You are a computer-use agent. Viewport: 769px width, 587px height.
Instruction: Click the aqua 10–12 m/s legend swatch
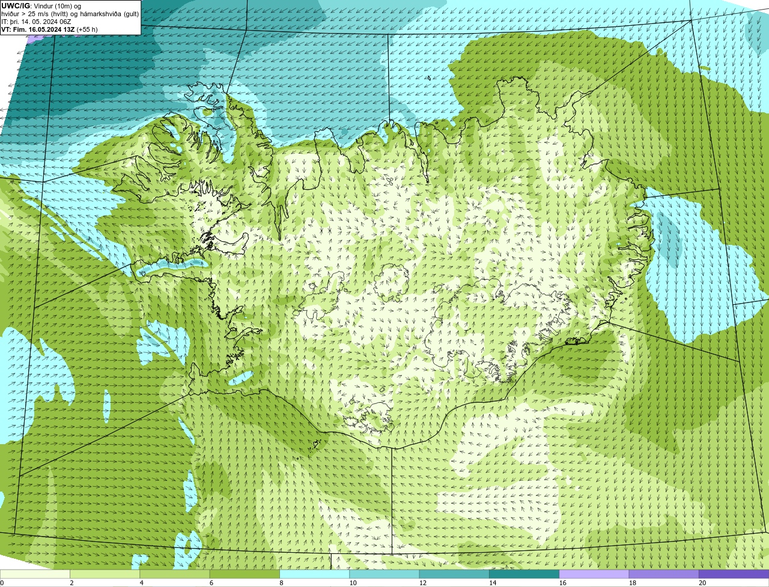[x=384, y=574]
